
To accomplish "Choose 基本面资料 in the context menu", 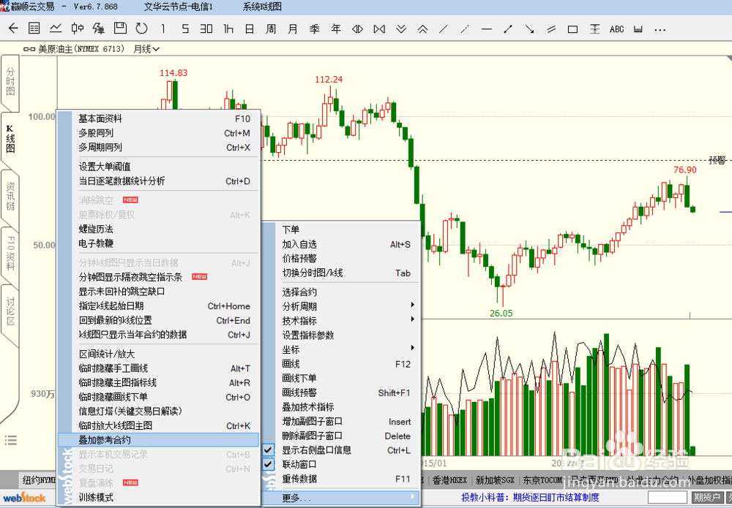I will click(158, 119).
